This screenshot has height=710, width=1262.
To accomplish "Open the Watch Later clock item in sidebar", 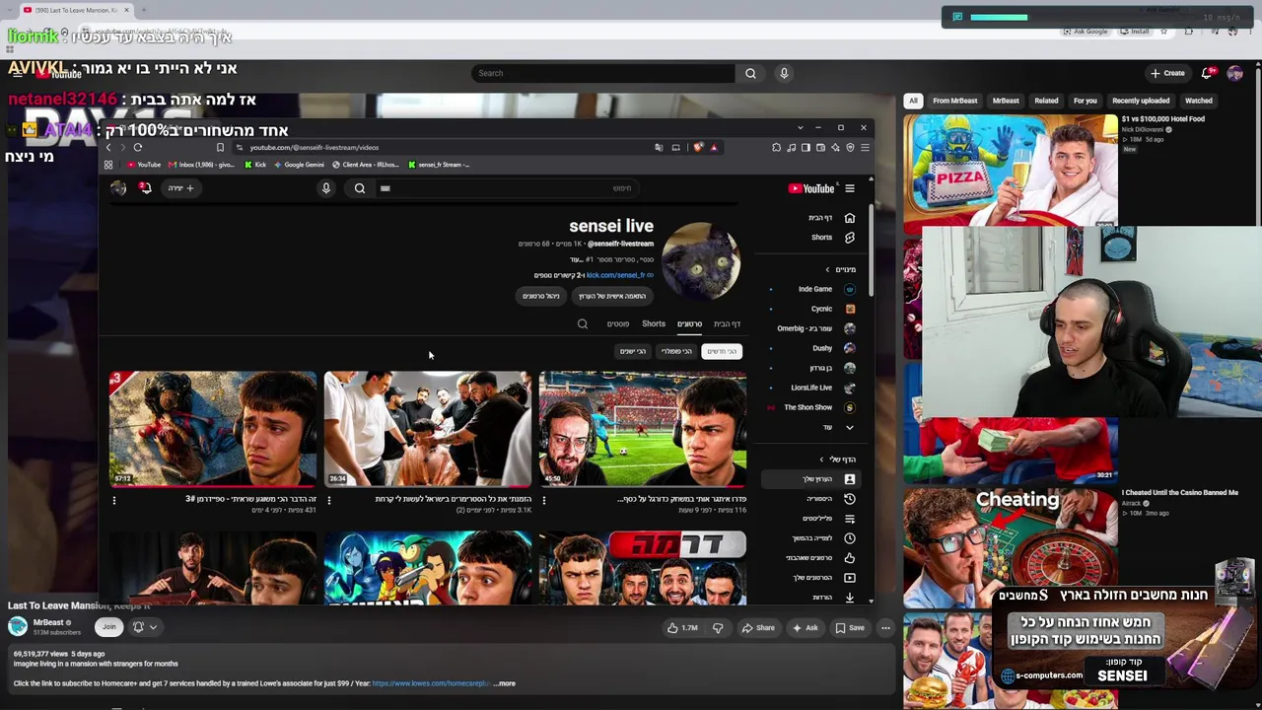I will click(x=850, y=538).
